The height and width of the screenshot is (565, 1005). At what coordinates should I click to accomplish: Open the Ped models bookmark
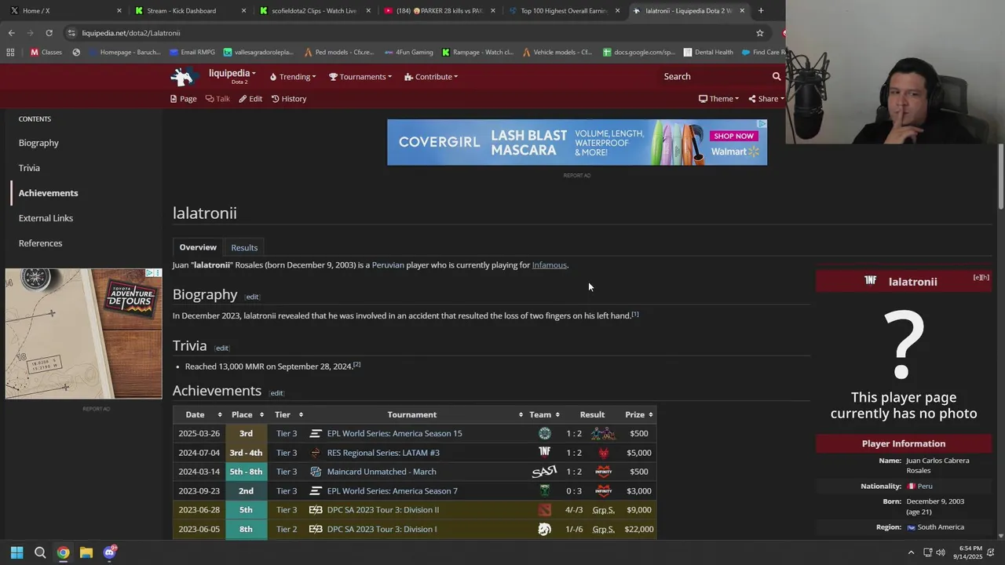[338, 53]
